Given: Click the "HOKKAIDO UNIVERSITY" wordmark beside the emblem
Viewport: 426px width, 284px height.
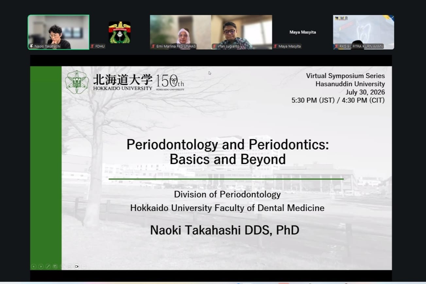Looking at the screenshot, I should pos(123,88).
